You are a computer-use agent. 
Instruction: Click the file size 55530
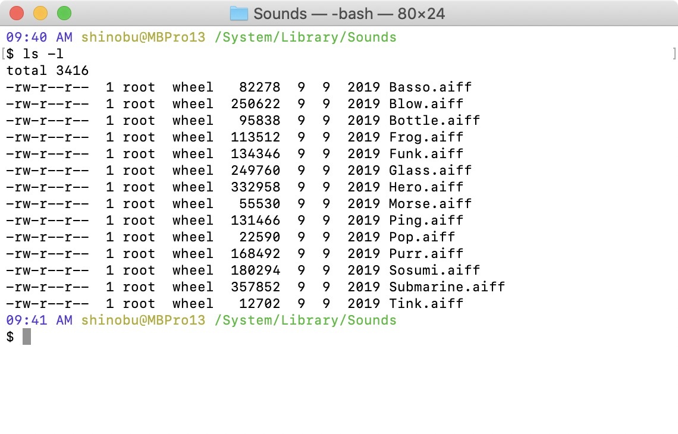260,203
